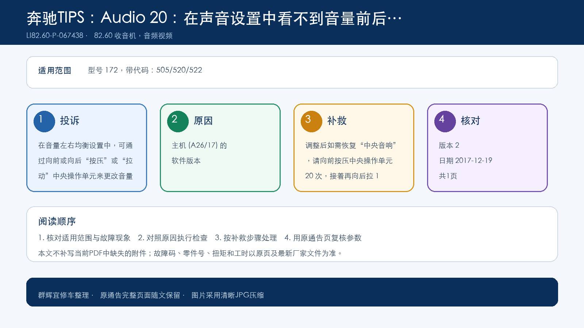Click the line 过向前或向后"按压"或"拉

point(85,161)
